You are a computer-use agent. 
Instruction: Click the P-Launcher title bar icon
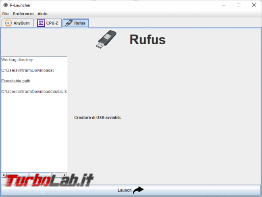[x=6, y=5]
